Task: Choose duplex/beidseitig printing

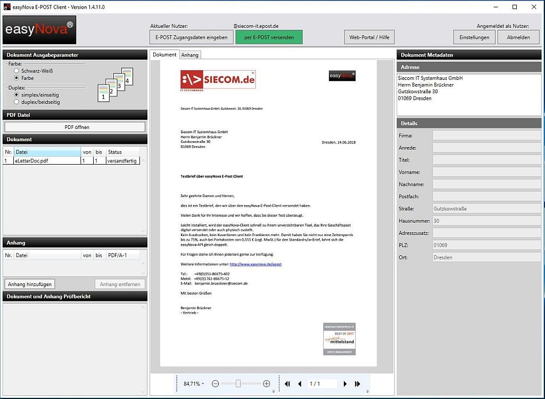Action: (16, 102)
